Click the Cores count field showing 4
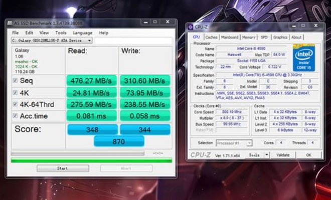 [281, 143]
